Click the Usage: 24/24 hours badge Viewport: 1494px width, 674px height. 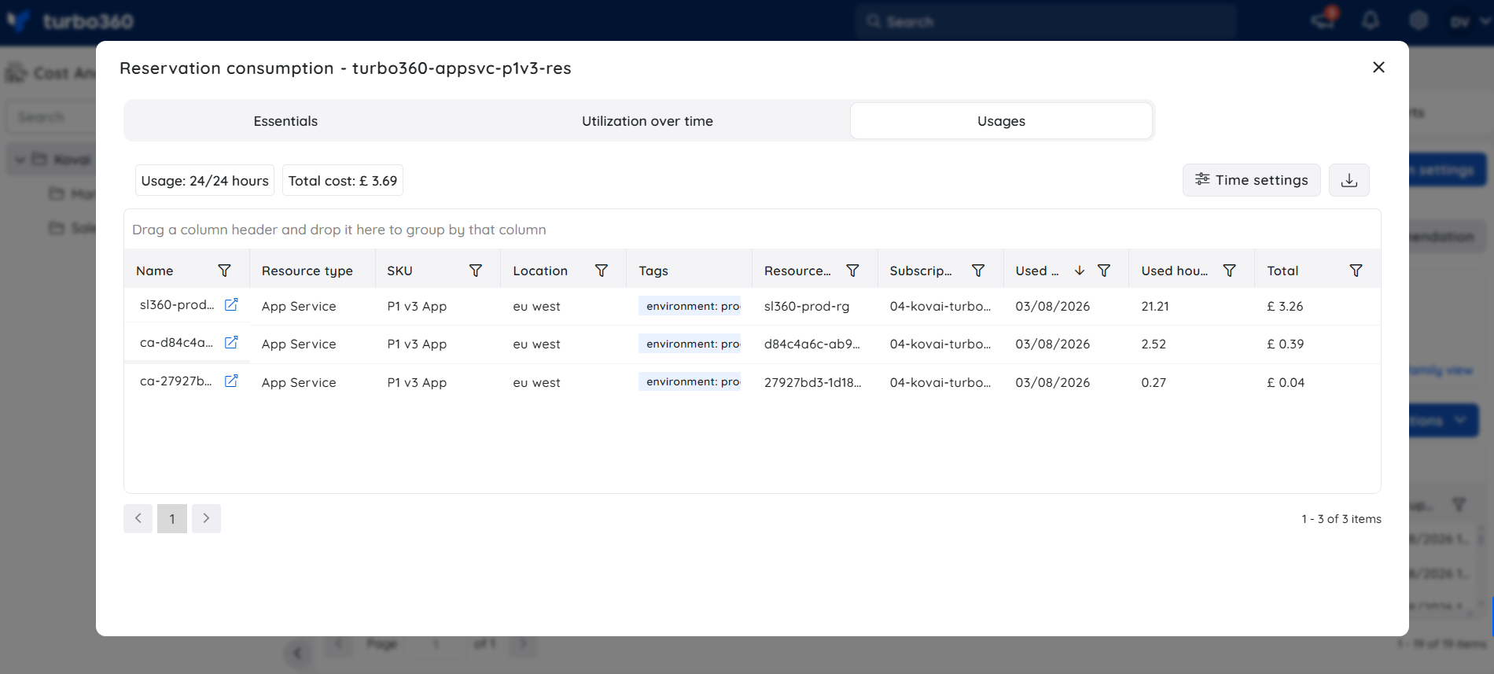[x=204, y=180]
